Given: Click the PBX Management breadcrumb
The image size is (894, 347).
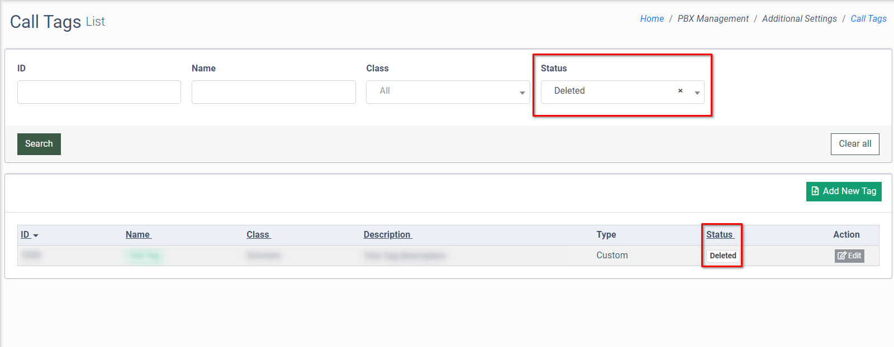Looking at the screenshot, I should [x=712, y=19].
